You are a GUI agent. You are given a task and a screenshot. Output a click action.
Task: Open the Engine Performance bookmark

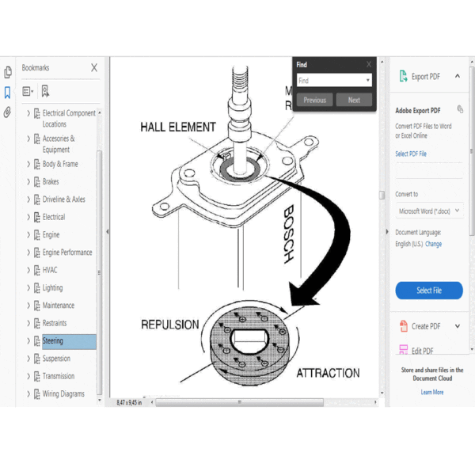(67, 253)
